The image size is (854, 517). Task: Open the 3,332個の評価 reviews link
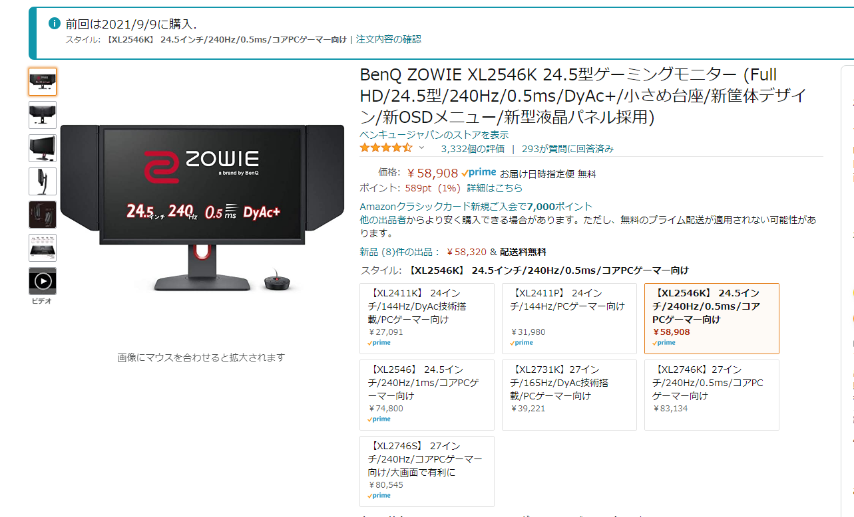473,149
